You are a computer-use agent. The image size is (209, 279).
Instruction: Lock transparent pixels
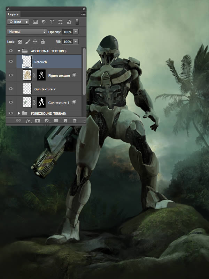20,42
